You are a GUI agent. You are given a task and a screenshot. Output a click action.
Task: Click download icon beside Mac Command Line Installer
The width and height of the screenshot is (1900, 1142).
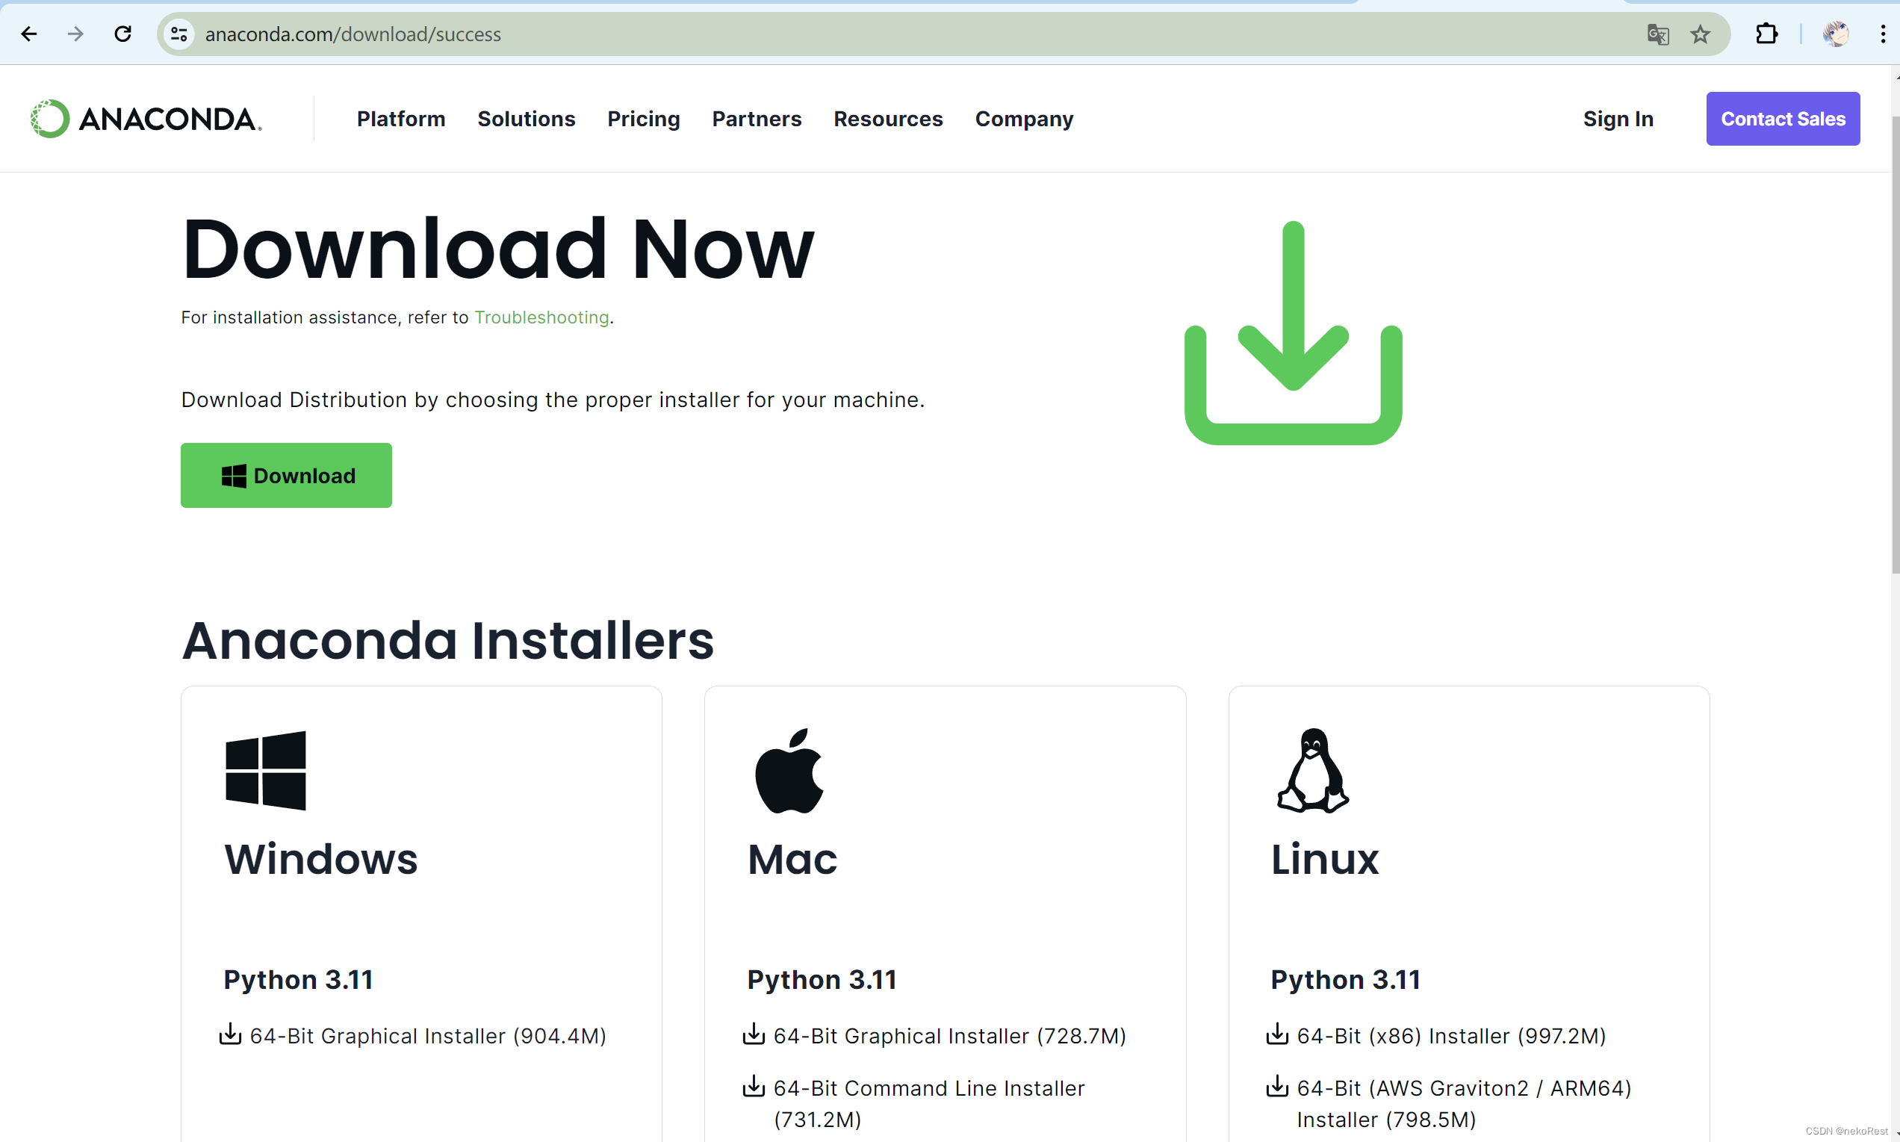[754, 1086]
